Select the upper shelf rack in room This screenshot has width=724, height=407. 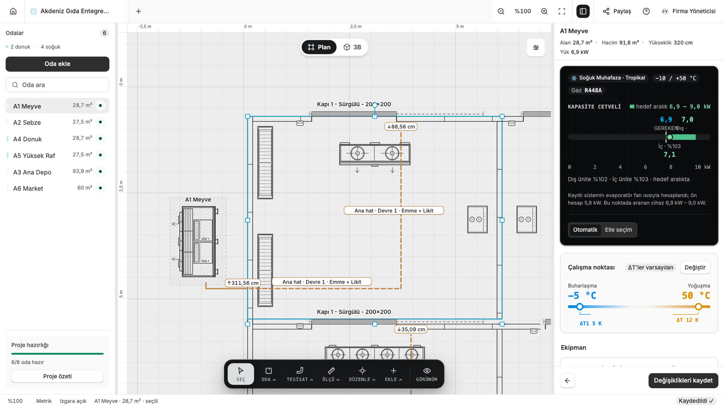(265, 162)
